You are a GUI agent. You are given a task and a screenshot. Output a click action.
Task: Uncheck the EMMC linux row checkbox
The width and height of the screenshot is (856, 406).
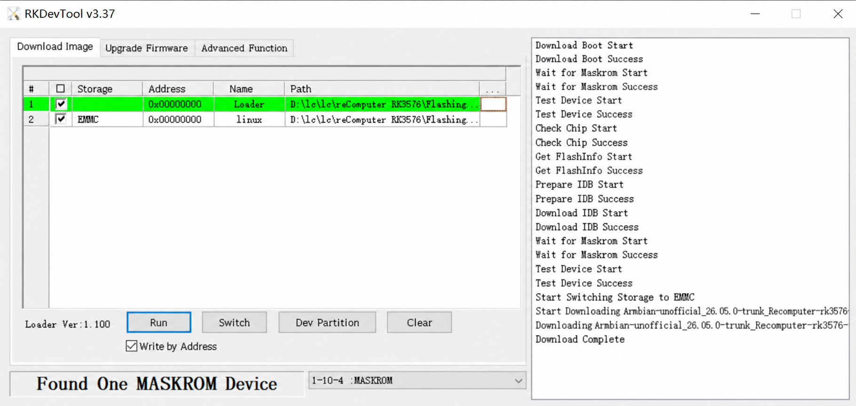pos(61,119)
